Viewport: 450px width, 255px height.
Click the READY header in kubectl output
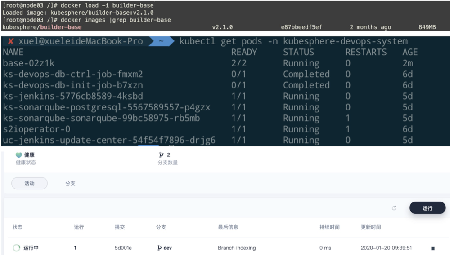pyautogui.click(x=244, y=53)
